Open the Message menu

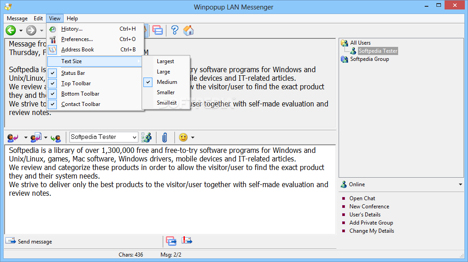[x=17, y=18]
